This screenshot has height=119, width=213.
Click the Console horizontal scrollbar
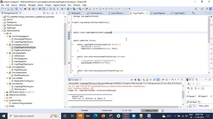[124, 107]
